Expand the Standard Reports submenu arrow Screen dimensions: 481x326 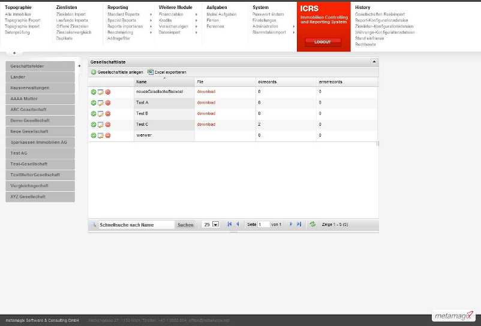click(x=151, y=14)
